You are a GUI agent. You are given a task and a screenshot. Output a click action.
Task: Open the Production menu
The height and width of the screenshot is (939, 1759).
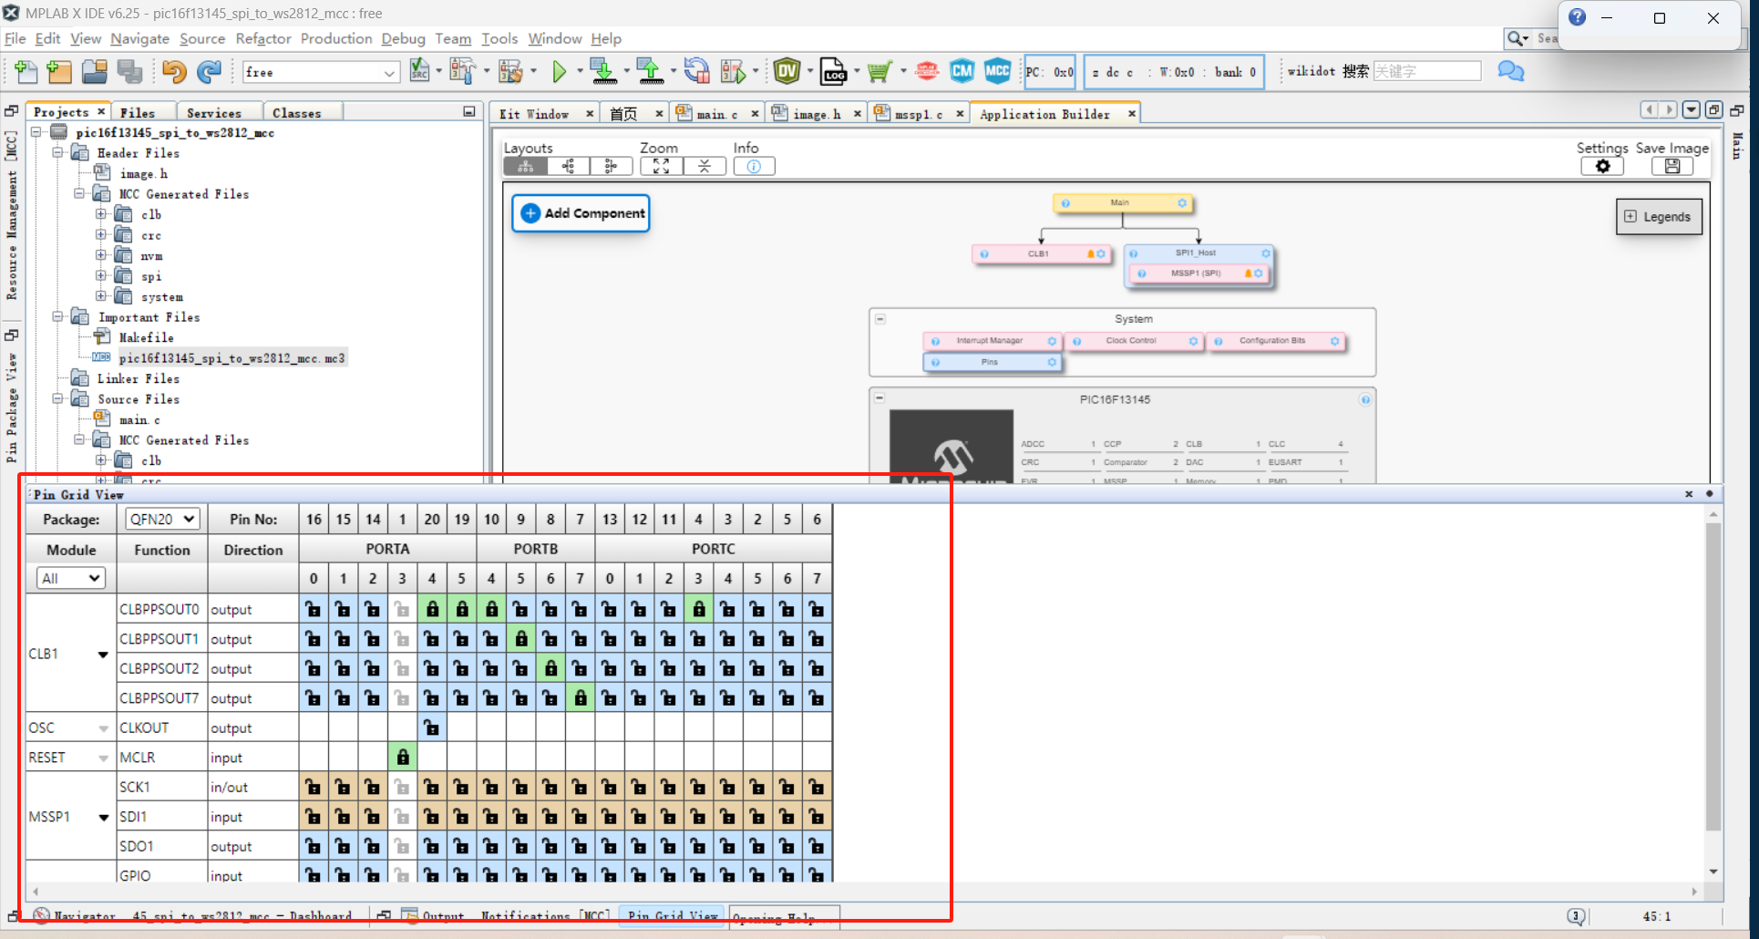pyautogui.click(x=336, y=38)
